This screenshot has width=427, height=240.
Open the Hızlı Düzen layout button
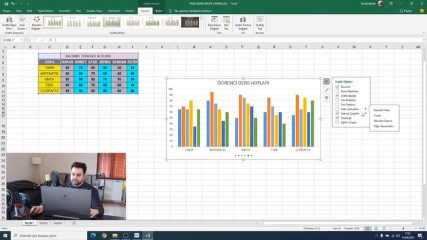tap(22, 23)
